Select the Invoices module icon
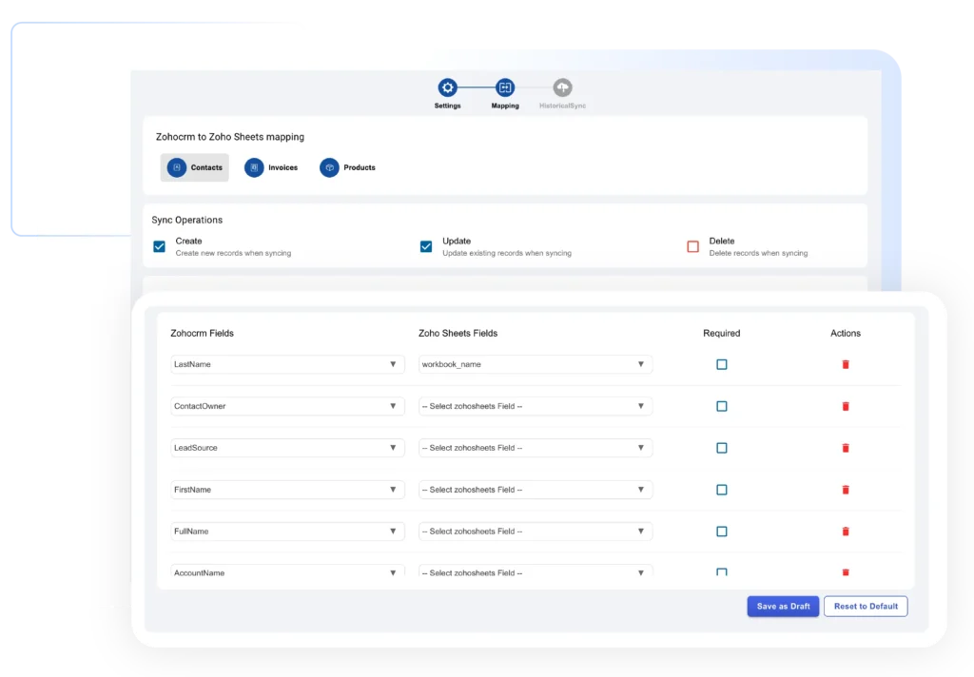Screen dimensions: 974x677 tap(254, 167)
